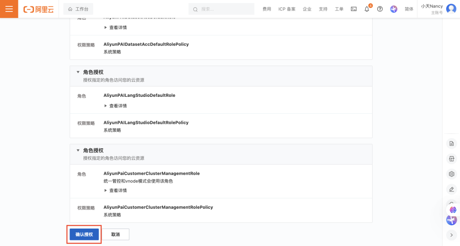
Task: Click 系统策略 under AliyunPAIDatasetAccDefaultRolePolicy
Action: tap(112, 52)
